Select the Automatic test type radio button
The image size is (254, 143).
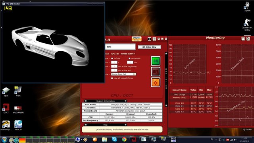pos(129,58)
